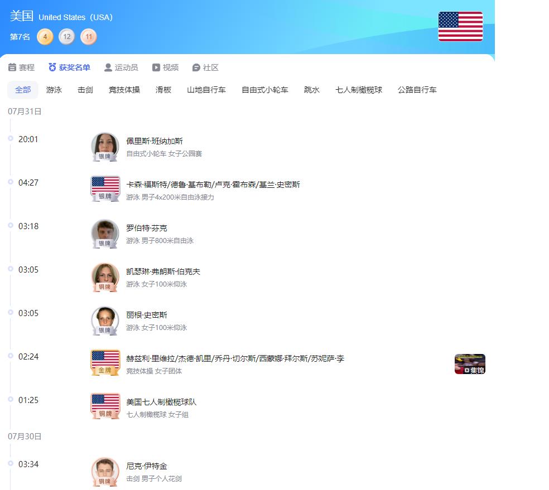Click the 01:25 timeline marker
Image resolution: width=549 pixels, height=490 pixels.
point(11,399)
